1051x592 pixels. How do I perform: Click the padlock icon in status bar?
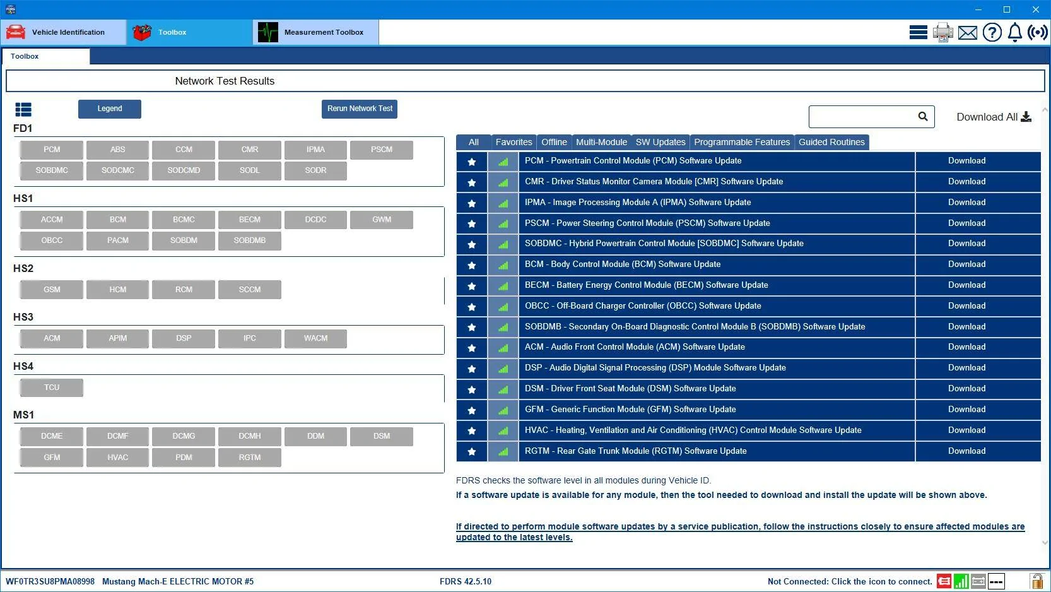[1036, 581]
